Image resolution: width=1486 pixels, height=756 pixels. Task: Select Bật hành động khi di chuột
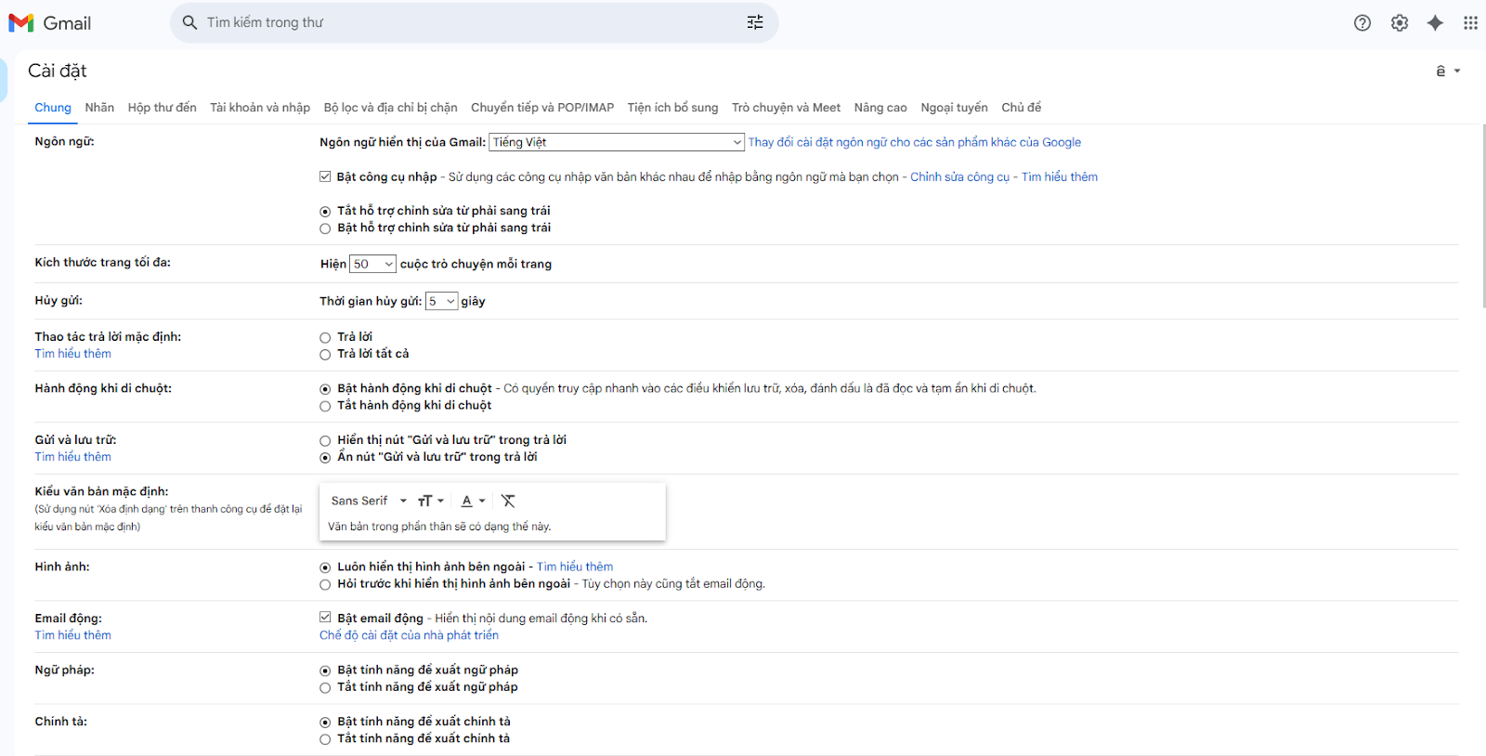[x=325, y=389]
